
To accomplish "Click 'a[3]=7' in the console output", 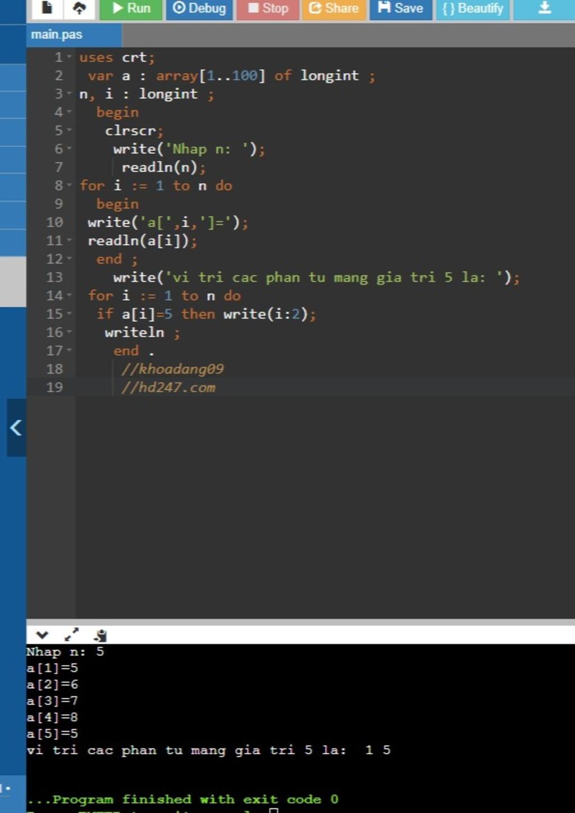I will click(52, 701).
